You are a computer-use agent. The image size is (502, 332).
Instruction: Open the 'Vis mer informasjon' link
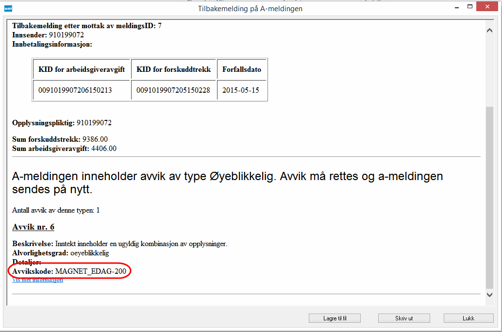(x=37, y=280)
